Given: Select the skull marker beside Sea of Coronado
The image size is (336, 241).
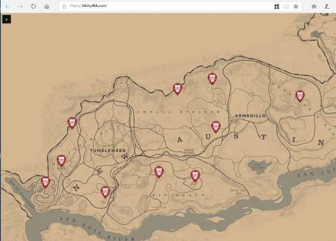Looking at the screenshot, I should pyautogui.click(x=45, y=183).
